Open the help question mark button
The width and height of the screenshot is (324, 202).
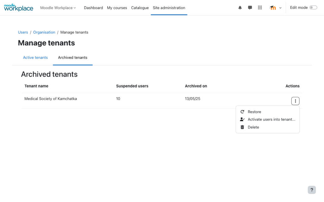(x=312, y=190)
